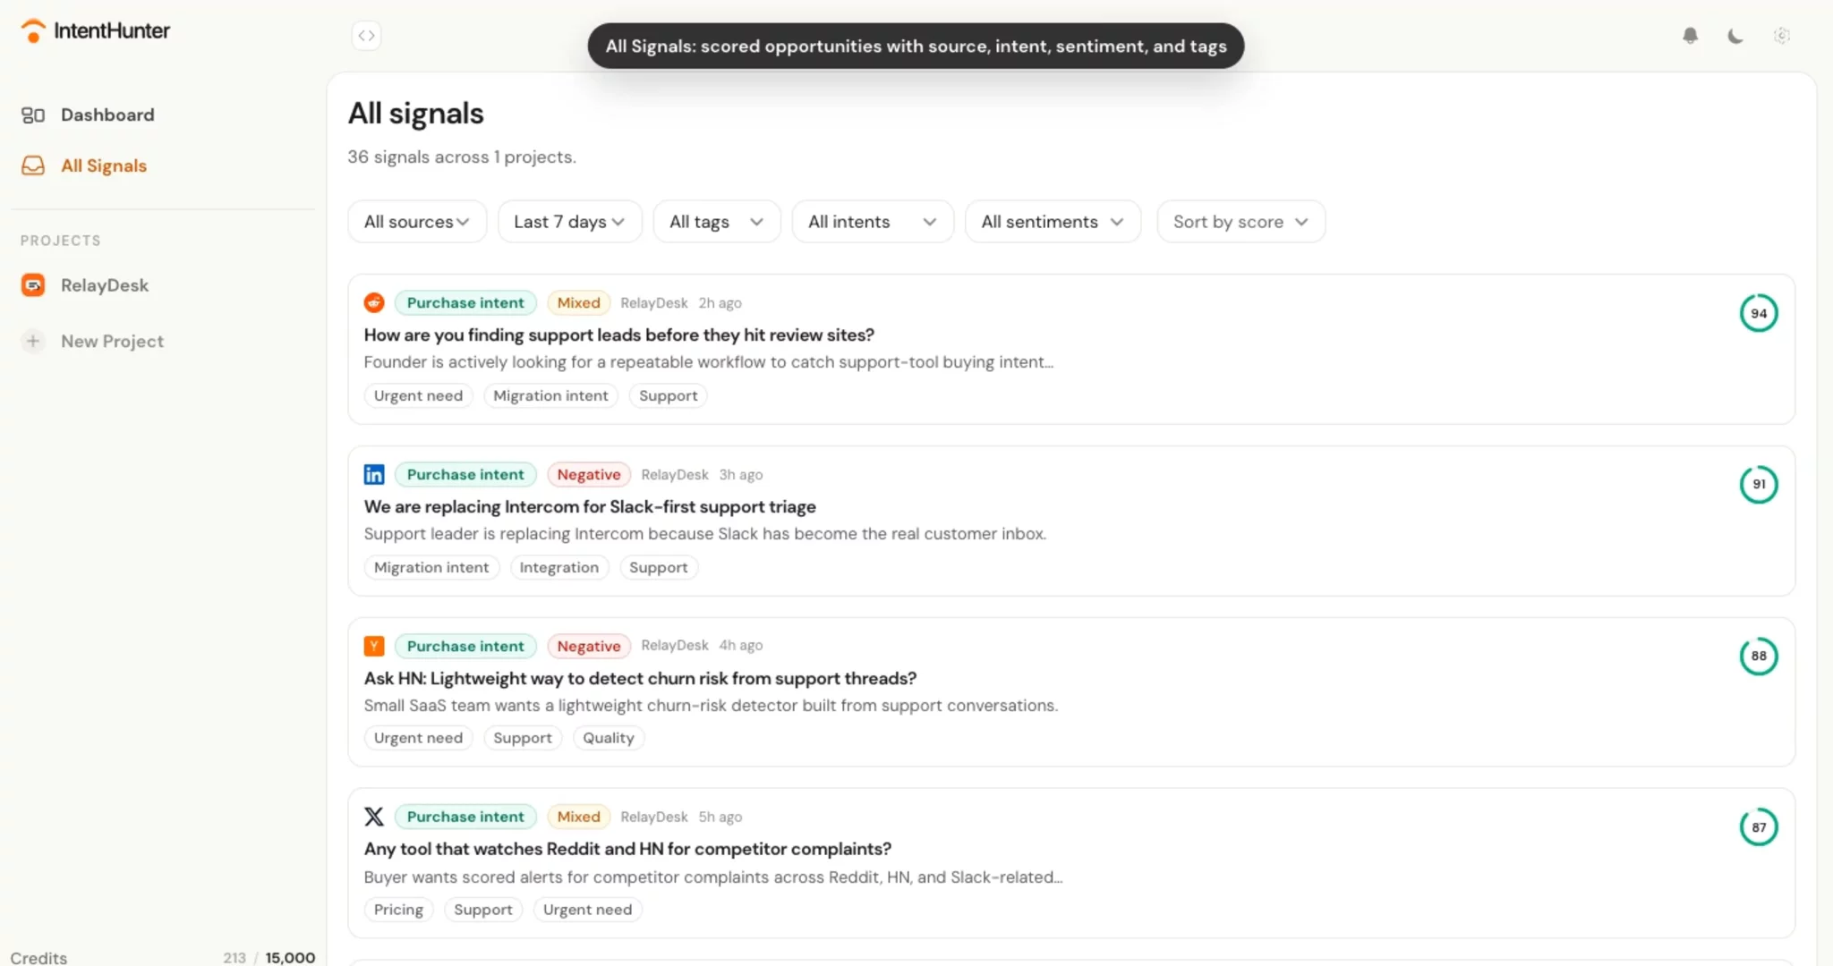This screenshot has height=966, width=1833.
Task: Go to Dashboard in sidebar
Action: pos(107,114)
